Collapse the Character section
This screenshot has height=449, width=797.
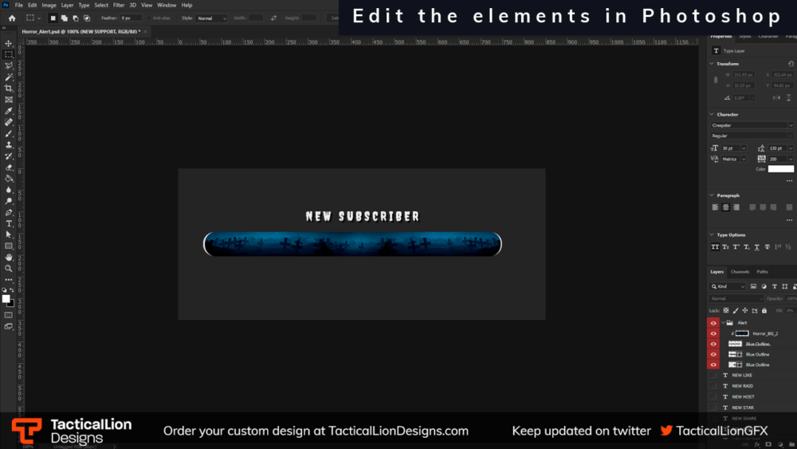712,114
